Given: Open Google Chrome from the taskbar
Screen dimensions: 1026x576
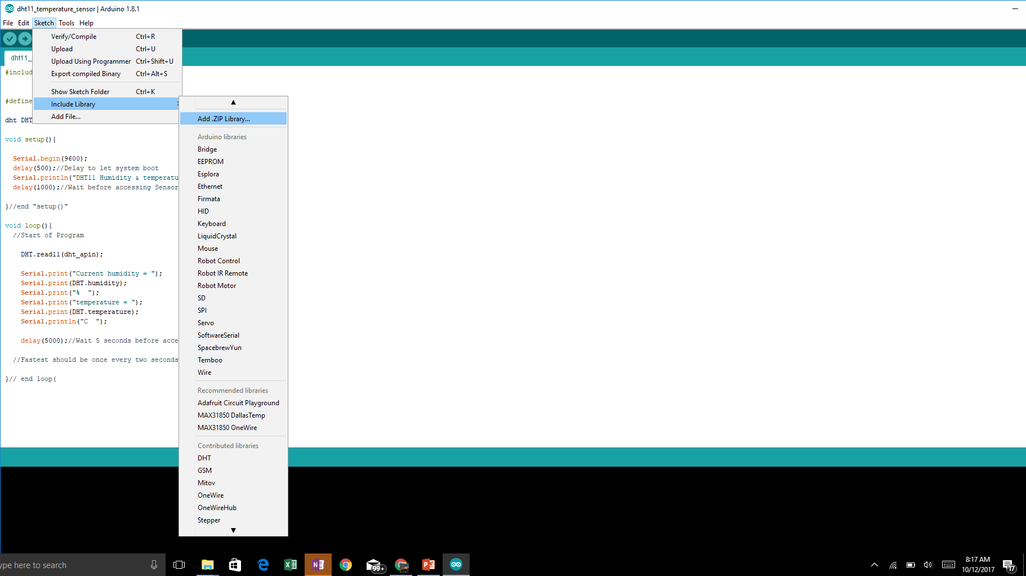Looking at the screenshot, I should point(346,565).
